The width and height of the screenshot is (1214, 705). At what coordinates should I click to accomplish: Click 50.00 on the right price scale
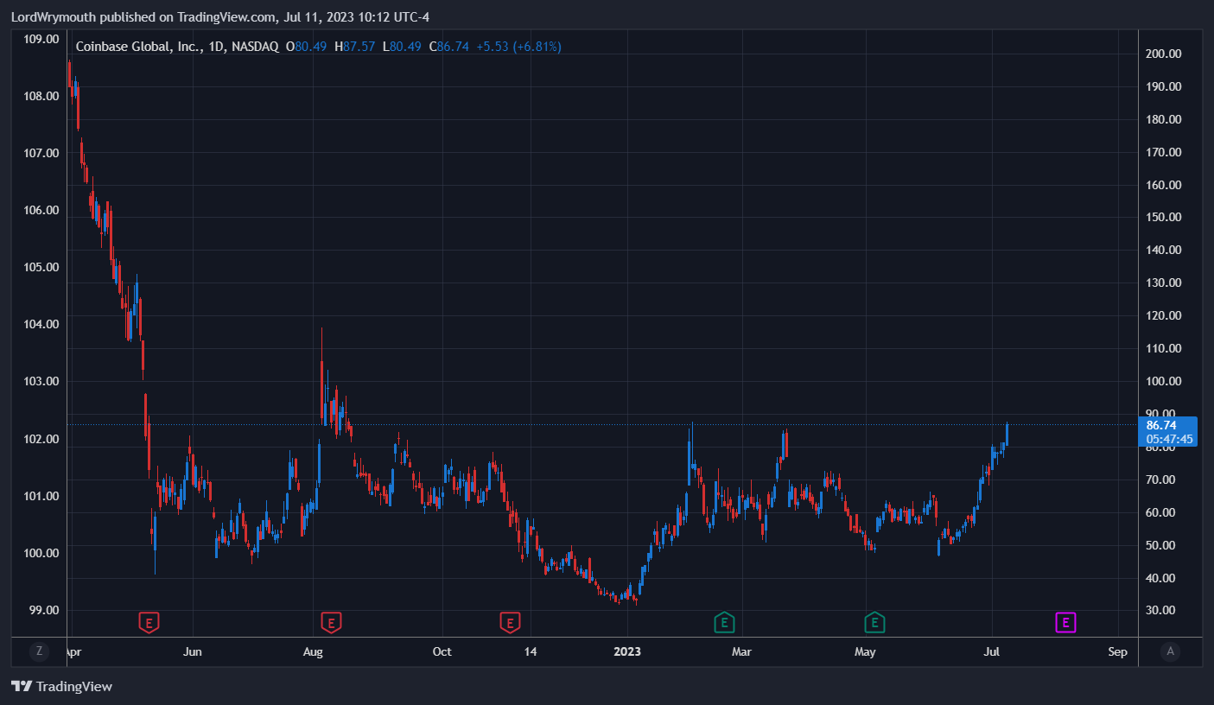1160,545
